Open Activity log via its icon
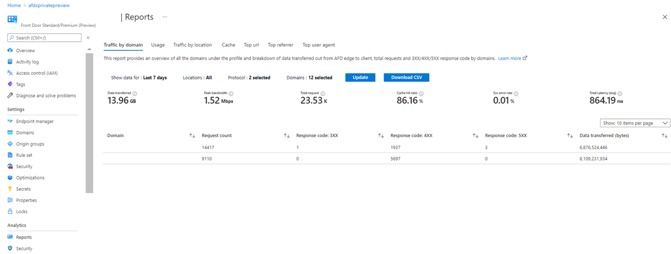The width and height of the screenshot is (671, 254). coord(10,62)
